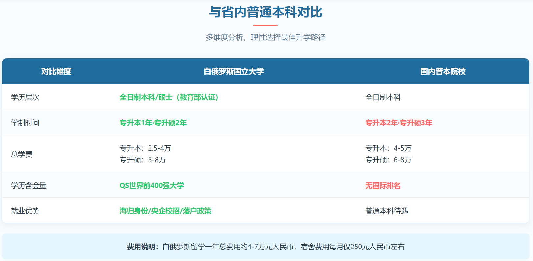533x261 pixels.
Task: Click the value 专升本：2.5-4万
Action: pyautogui.click(x=145, y=148)
